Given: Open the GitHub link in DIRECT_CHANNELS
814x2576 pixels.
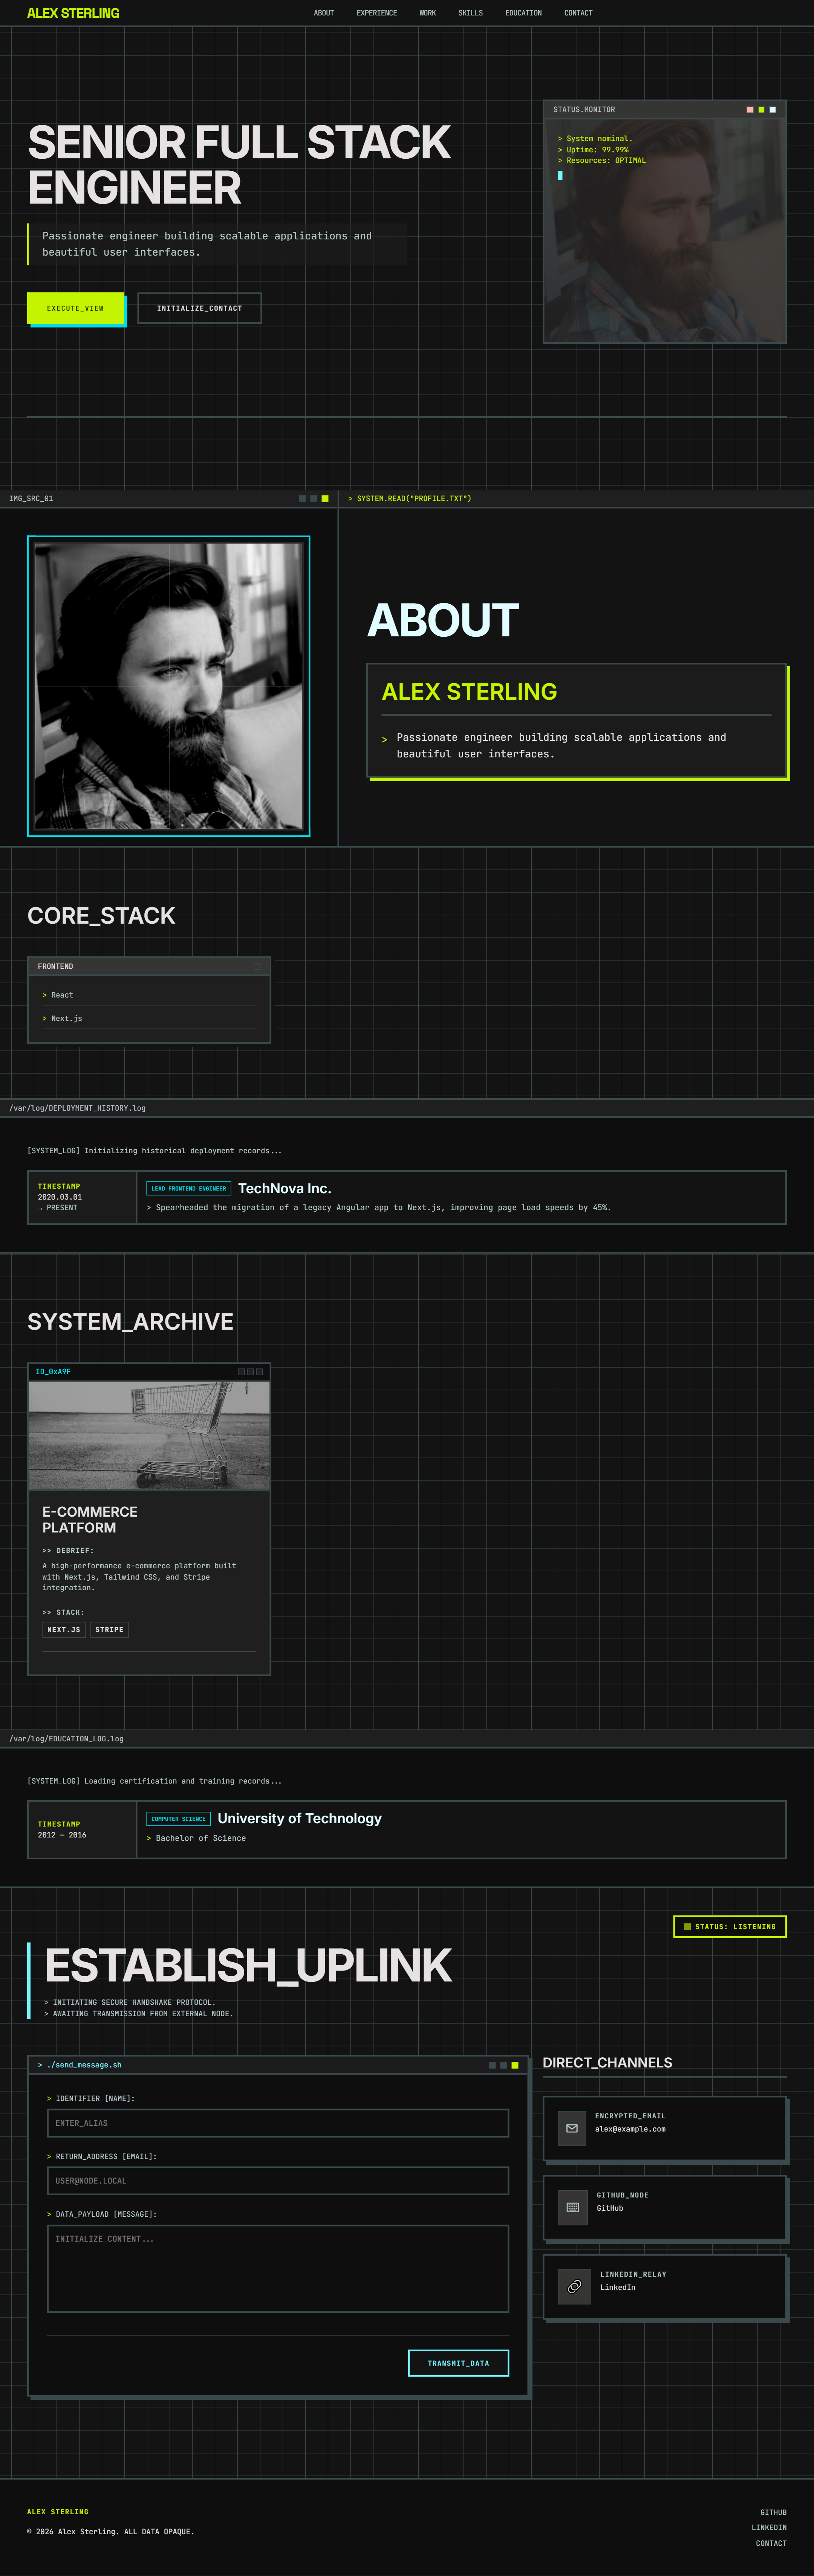Looking at the screenshot, I should (610, 2208).
